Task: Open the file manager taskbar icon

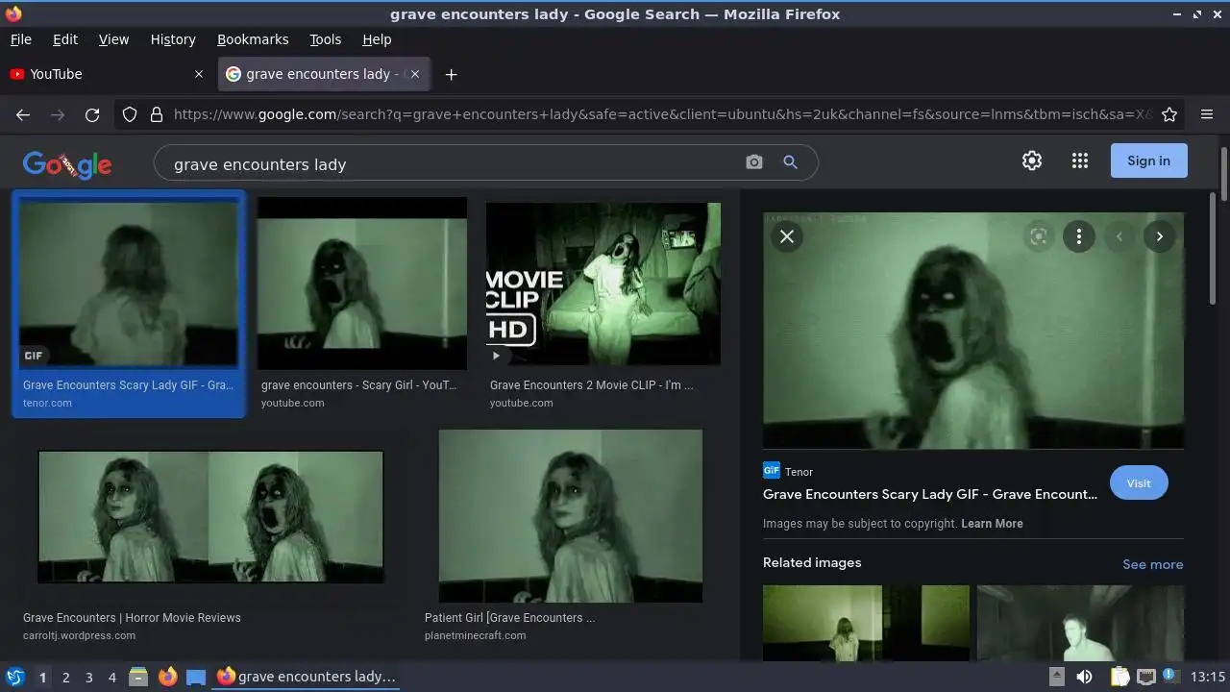Action: (138, 677)
